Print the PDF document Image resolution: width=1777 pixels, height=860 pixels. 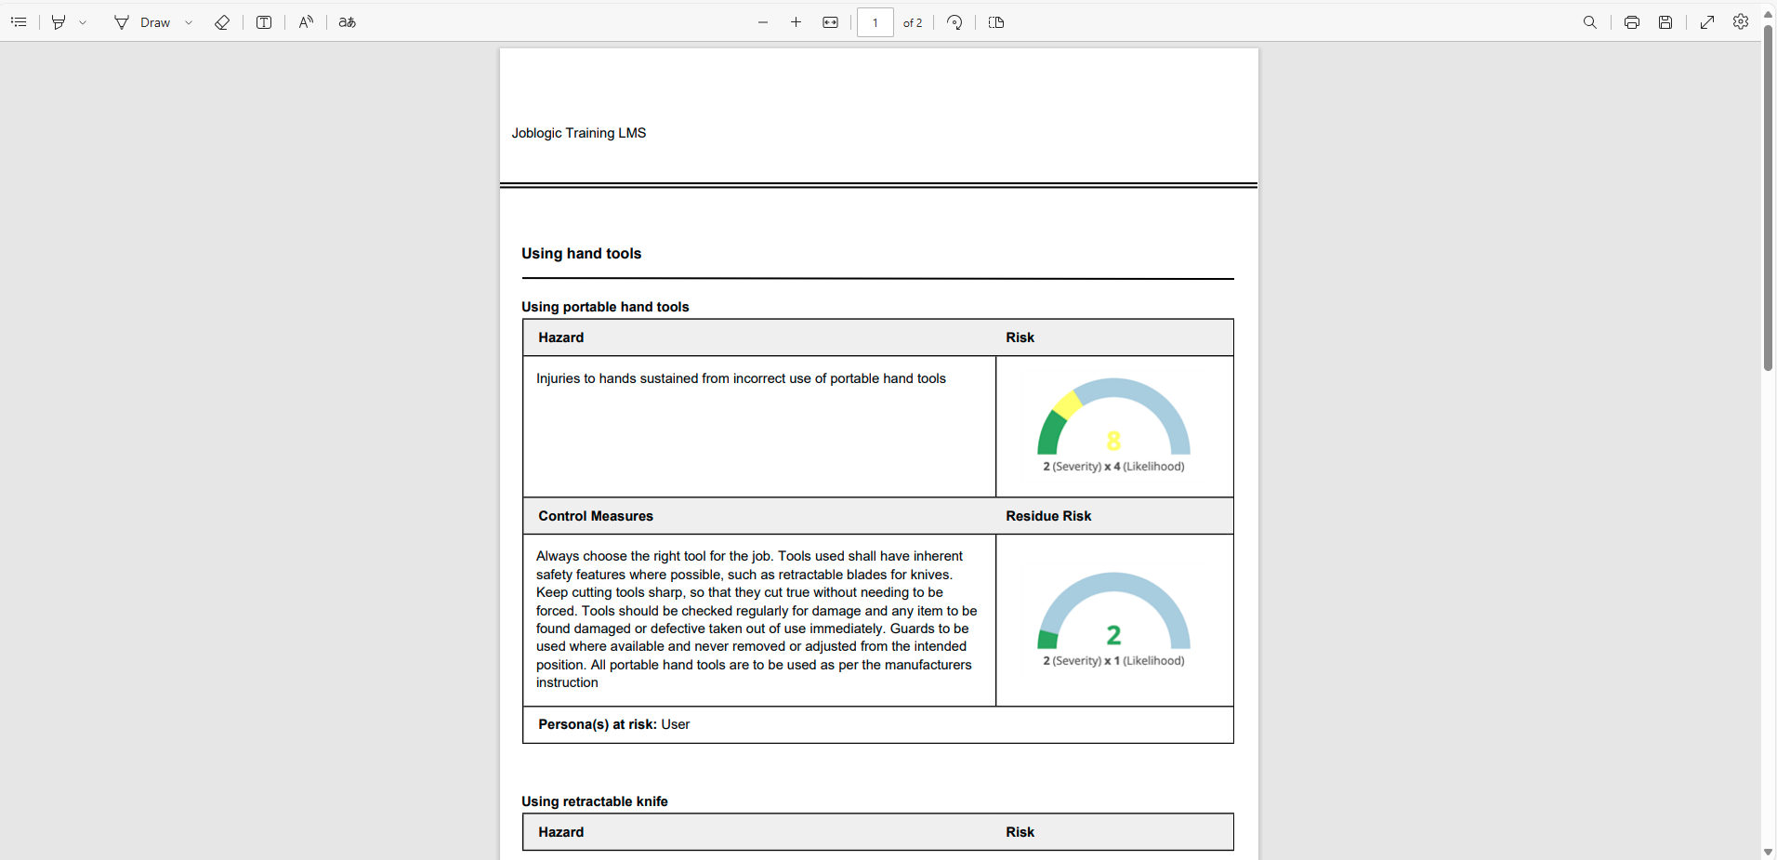click(x=1632, y=22)
